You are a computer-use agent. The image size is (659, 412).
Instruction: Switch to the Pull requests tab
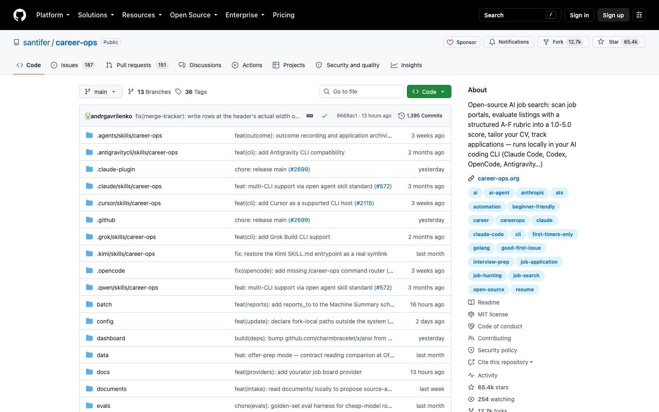click(137, 65)
